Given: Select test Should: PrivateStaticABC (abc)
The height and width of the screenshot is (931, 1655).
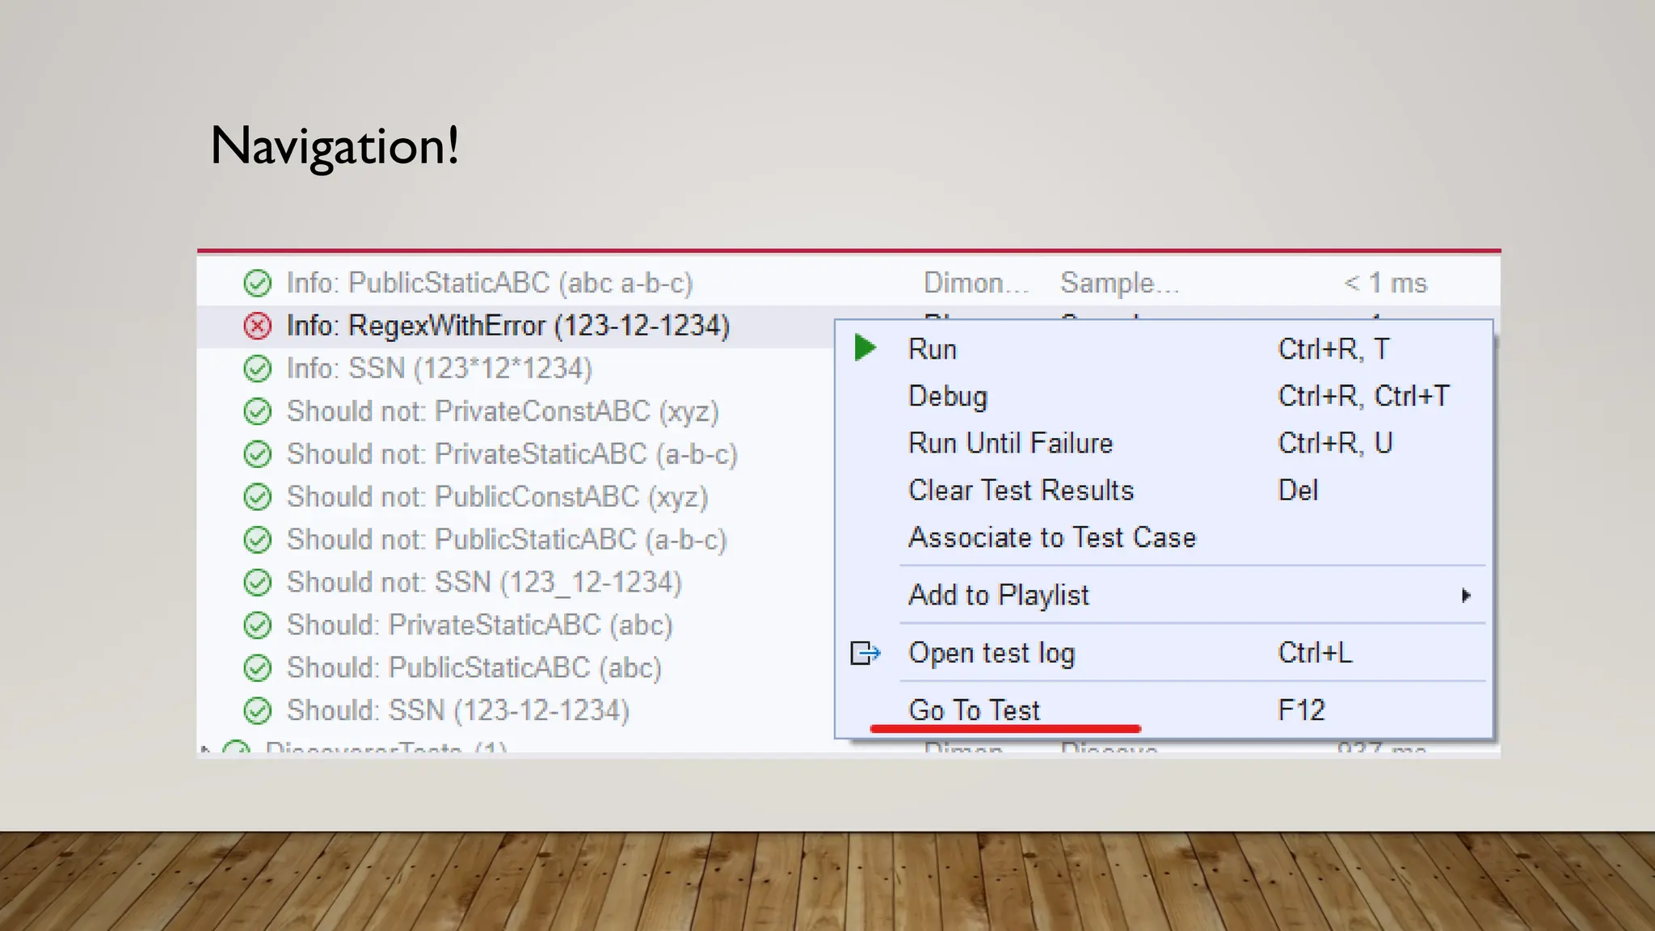Looking at the screenshot, I should (x=479, y=625).
